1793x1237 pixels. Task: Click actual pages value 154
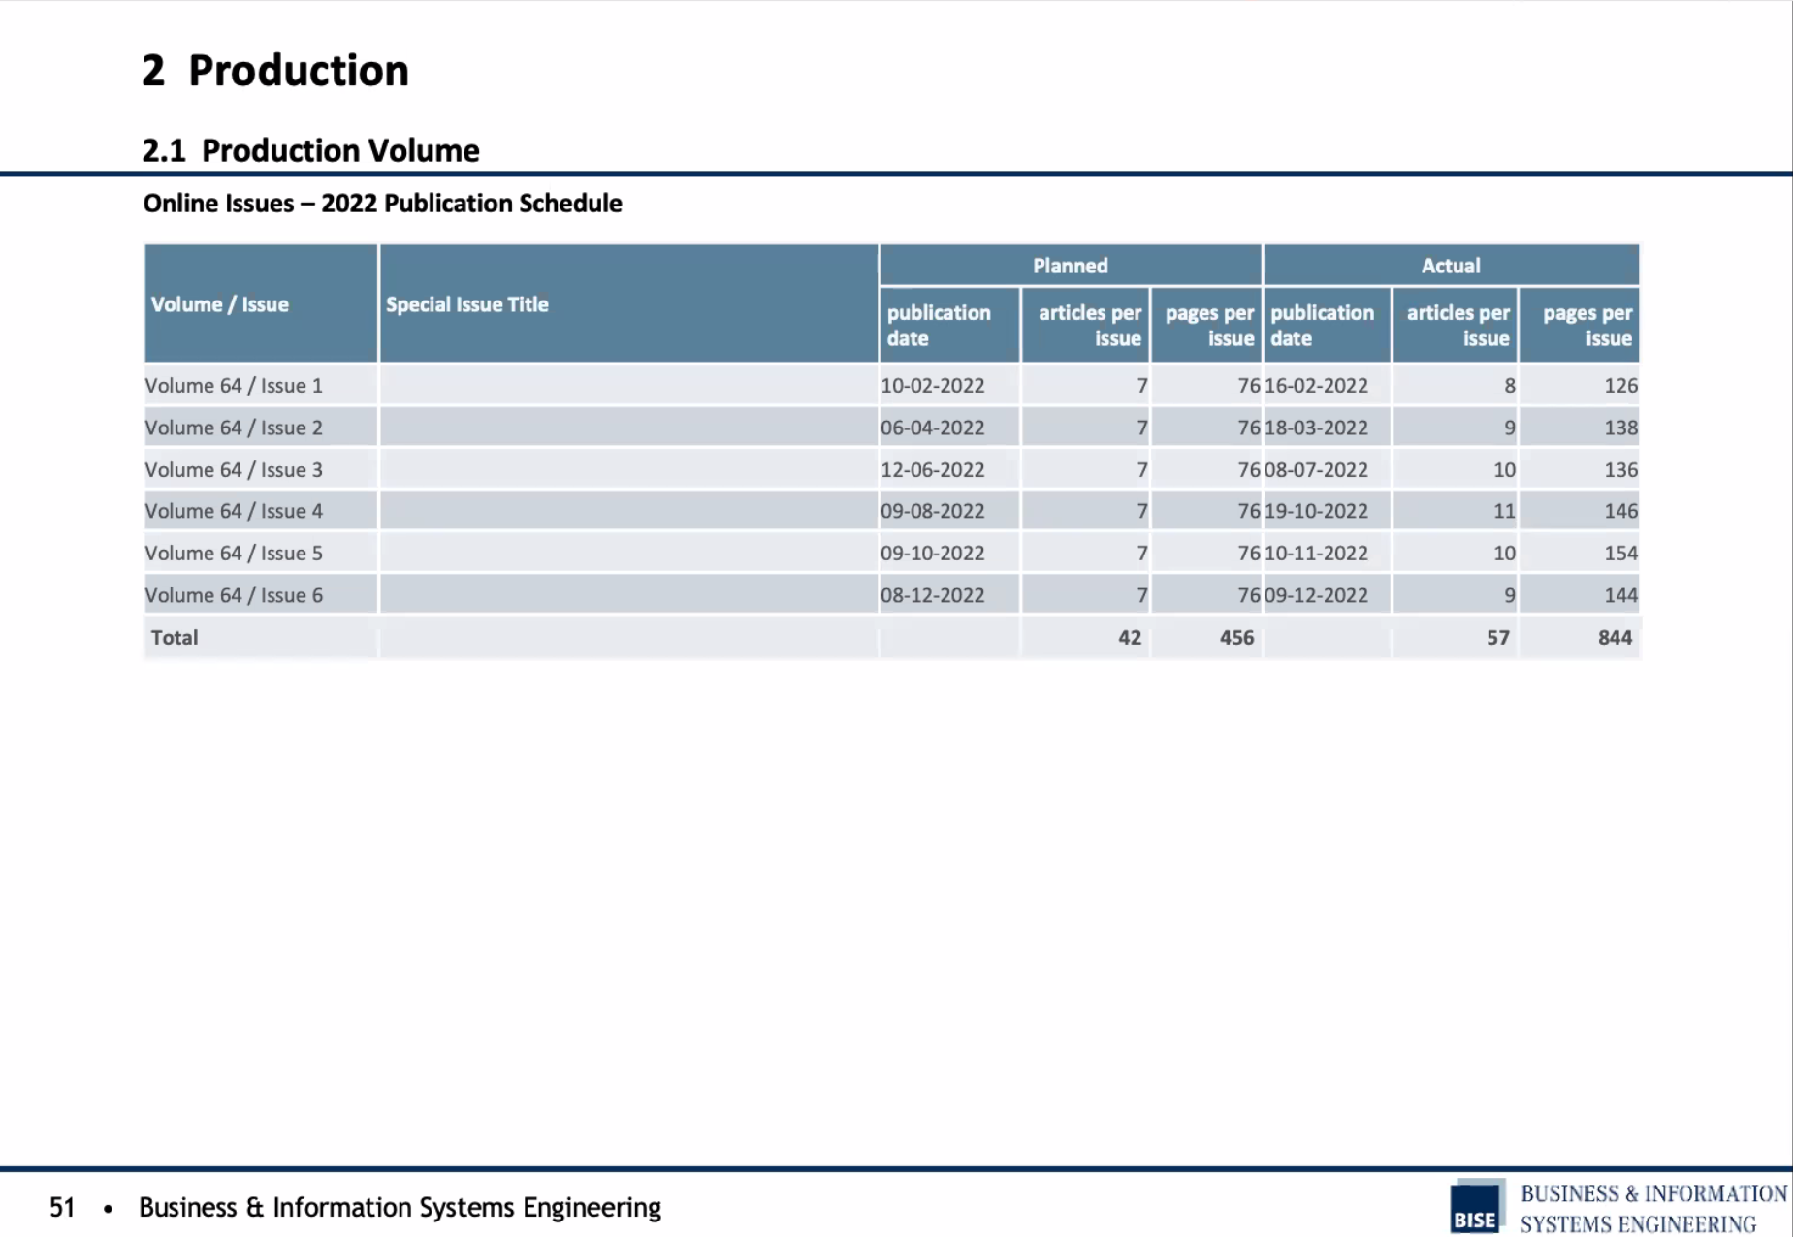1620,554
